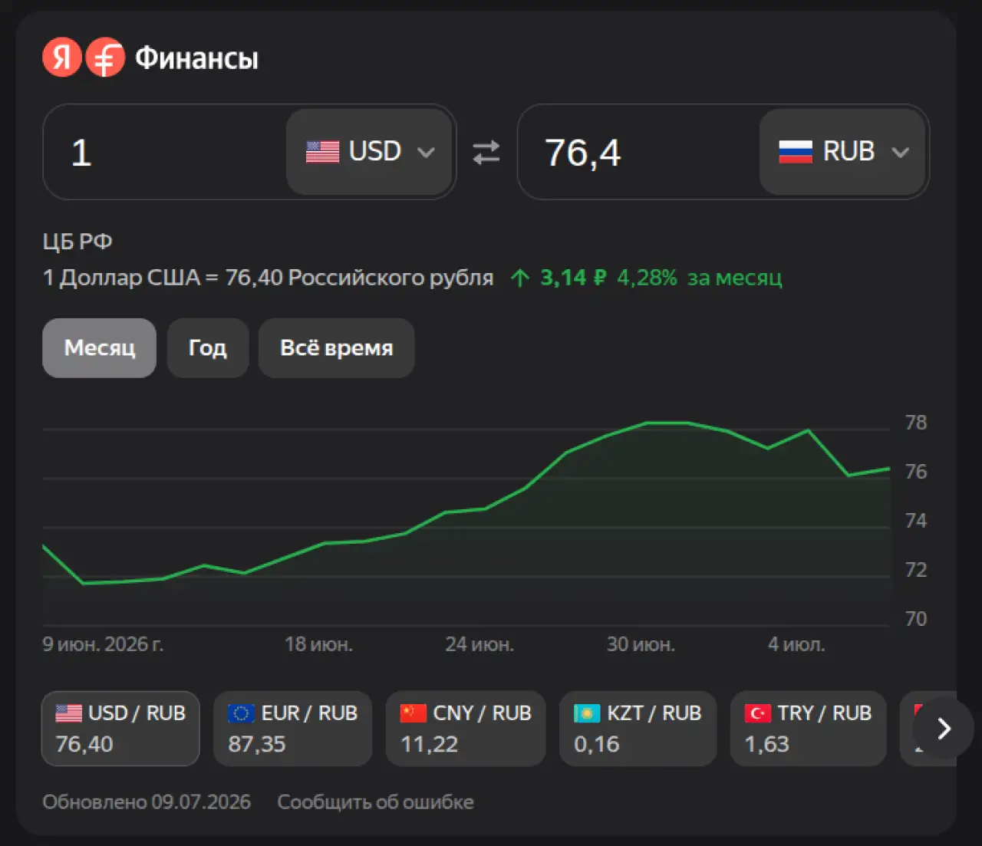Click the "9 июн. 2026 г." axis label
Screen dimensions: 982x846
point(103,644)
